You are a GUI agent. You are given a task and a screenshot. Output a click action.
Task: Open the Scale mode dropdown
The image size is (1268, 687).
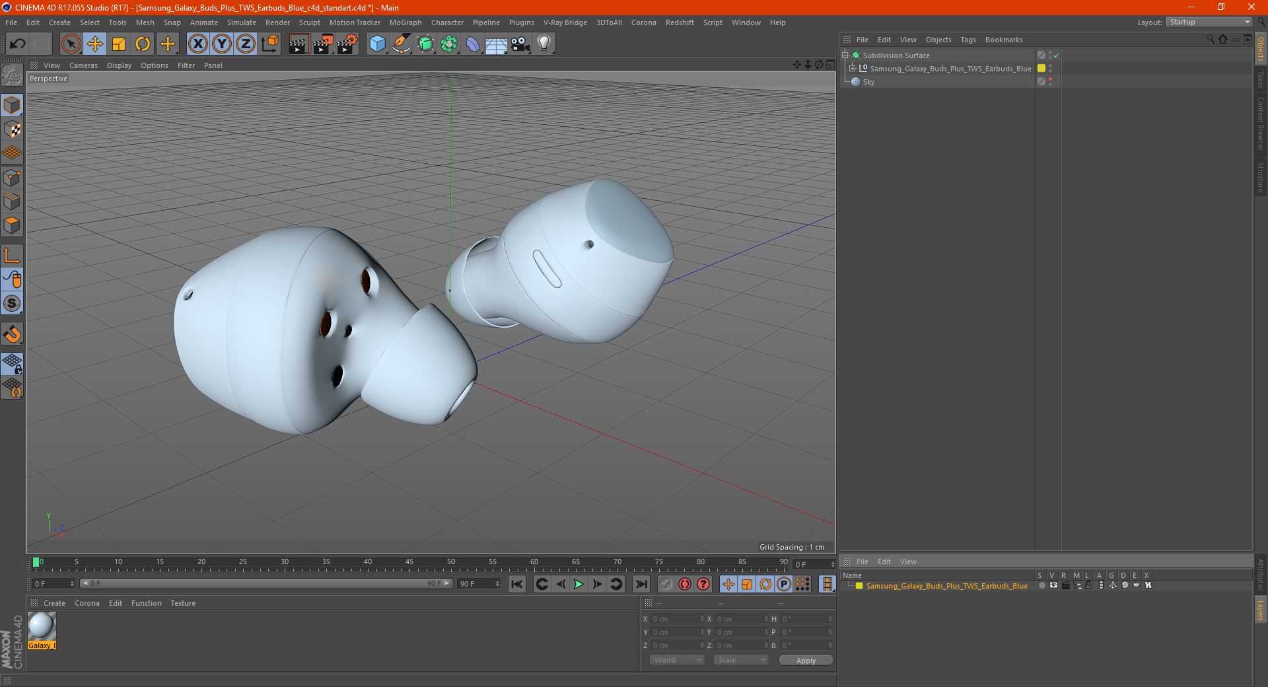point(741,660)
